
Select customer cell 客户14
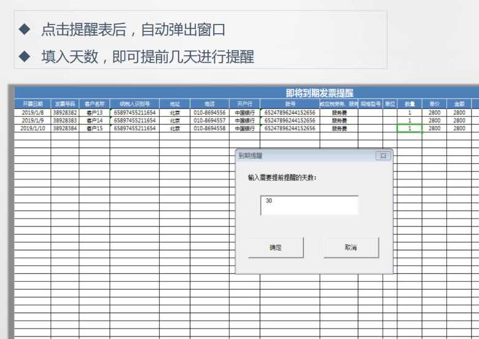coord(95,120)
